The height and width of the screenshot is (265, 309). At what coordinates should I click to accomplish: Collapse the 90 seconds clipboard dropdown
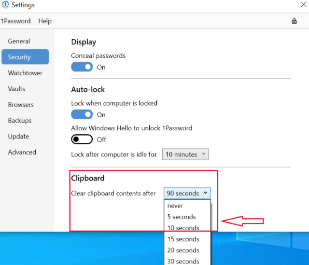(187, 193)
